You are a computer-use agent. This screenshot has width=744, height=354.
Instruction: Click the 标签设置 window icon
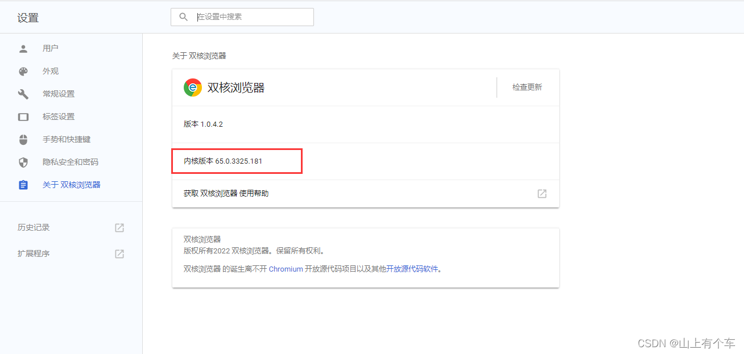23,116
